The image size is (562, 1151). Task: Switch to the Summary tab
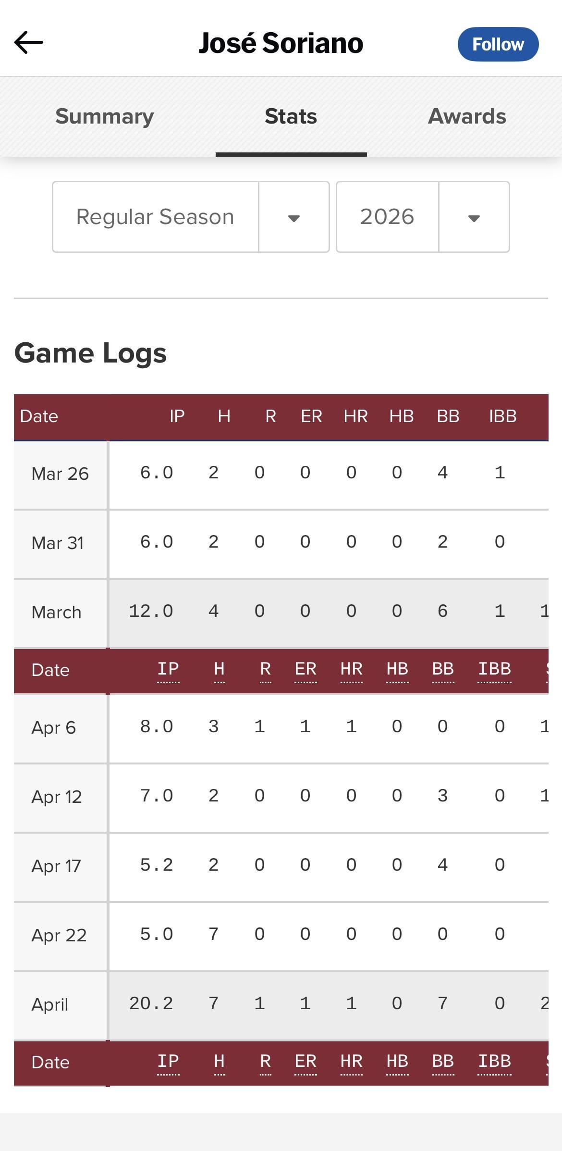click(x=104, y=116)
